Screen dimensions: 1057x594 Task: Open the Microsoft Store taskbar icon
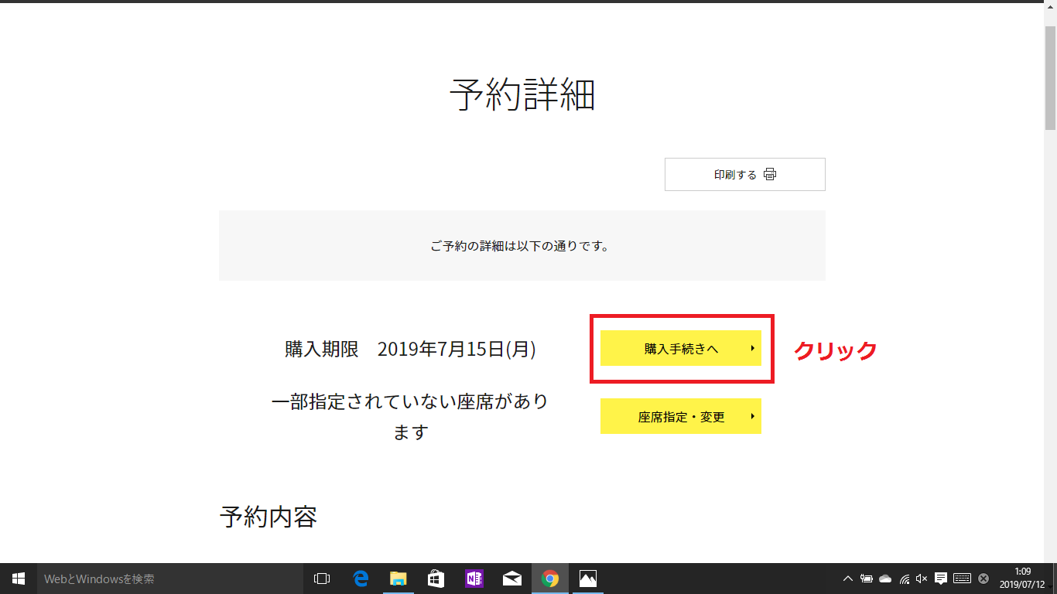click(436, 579)
